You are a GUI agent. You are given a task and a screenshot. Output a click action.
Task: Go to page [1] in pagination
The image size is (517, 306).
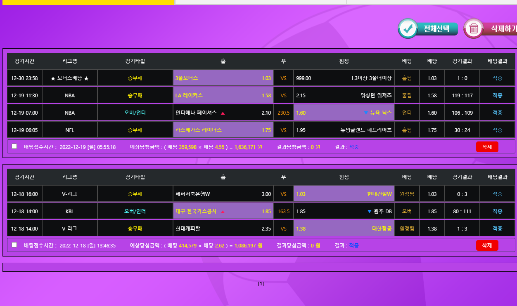tap(261, 284)
